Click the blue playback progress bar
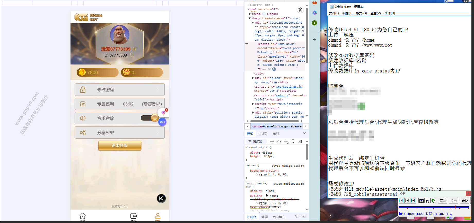 [434, 207]
